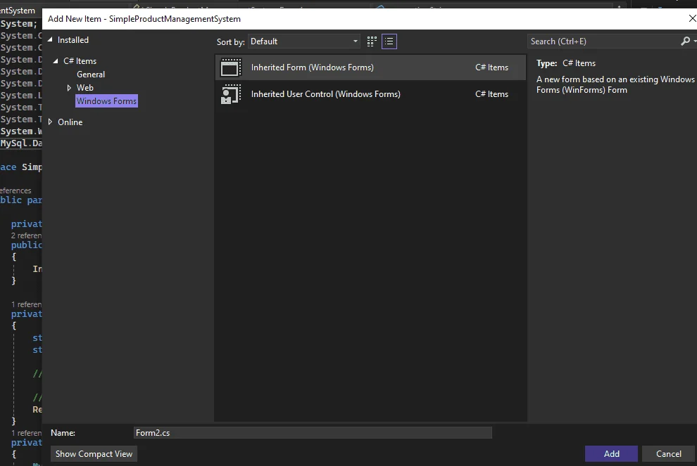Click the Inherited User Control template icon
Image resolution: width=697 pixels, height=466 pixels.
click(231, 94)
